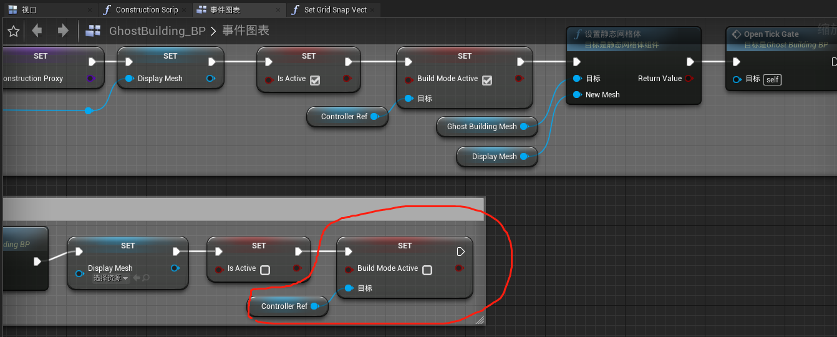Click the 目标 pin on Open Tick Gate node
This screenshot has width=837, height=337.
(737, 79)
